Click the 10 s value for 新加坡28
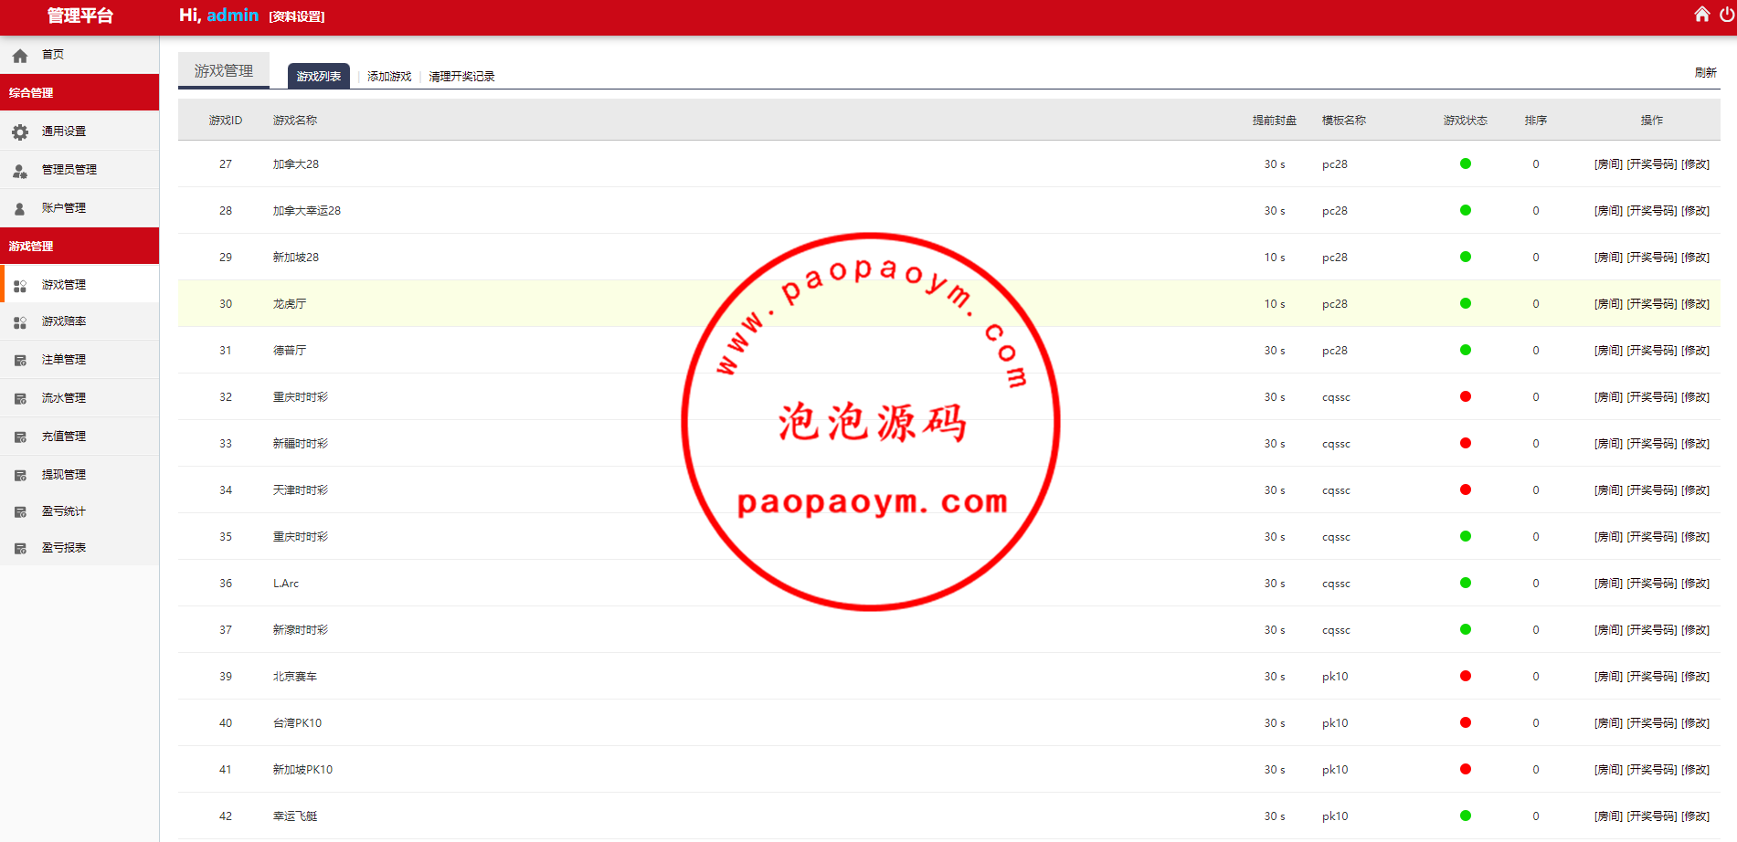Image resolution: width=1737 pixels, height=842 pixels. 1274,258
